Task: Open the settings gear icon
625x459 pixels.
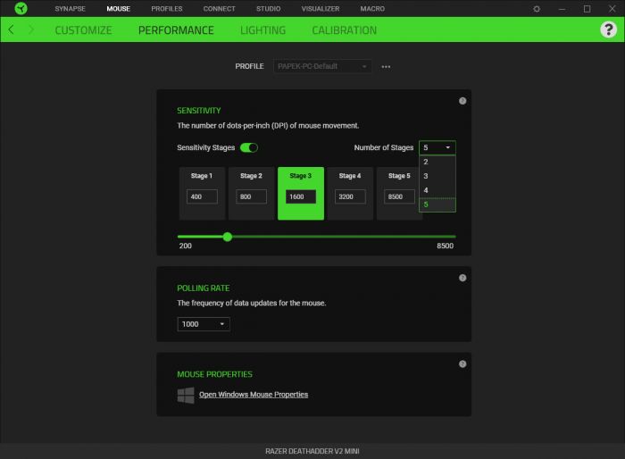Action: [537, 9]
